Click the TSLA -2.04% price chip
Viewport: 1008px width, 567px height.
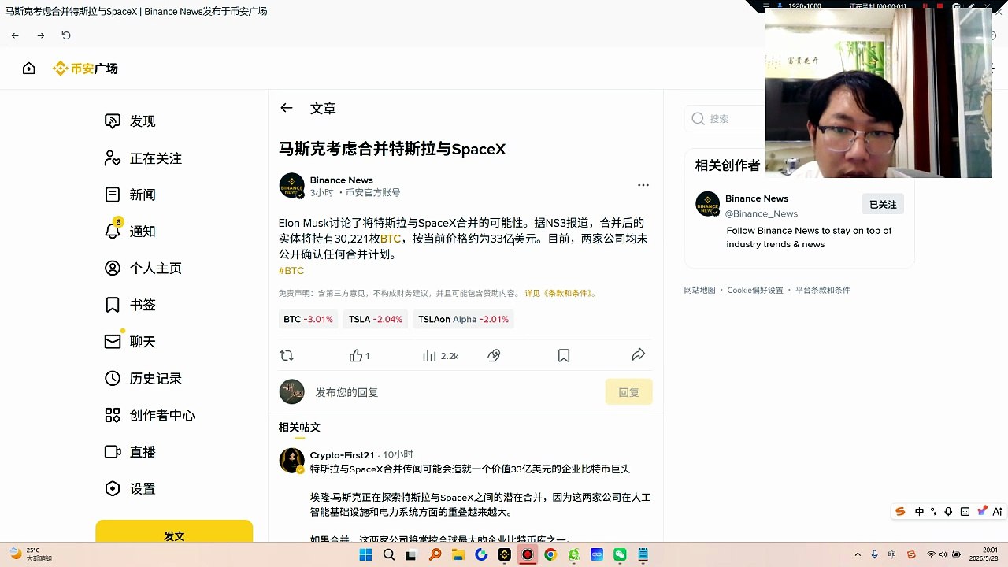coord(376,319)
